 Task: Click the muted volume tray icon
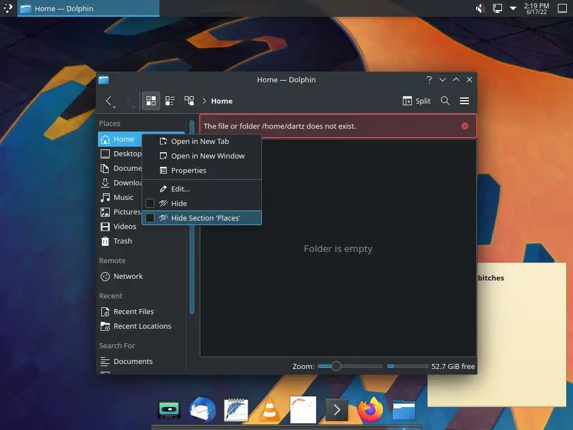(x=480, y=8)
